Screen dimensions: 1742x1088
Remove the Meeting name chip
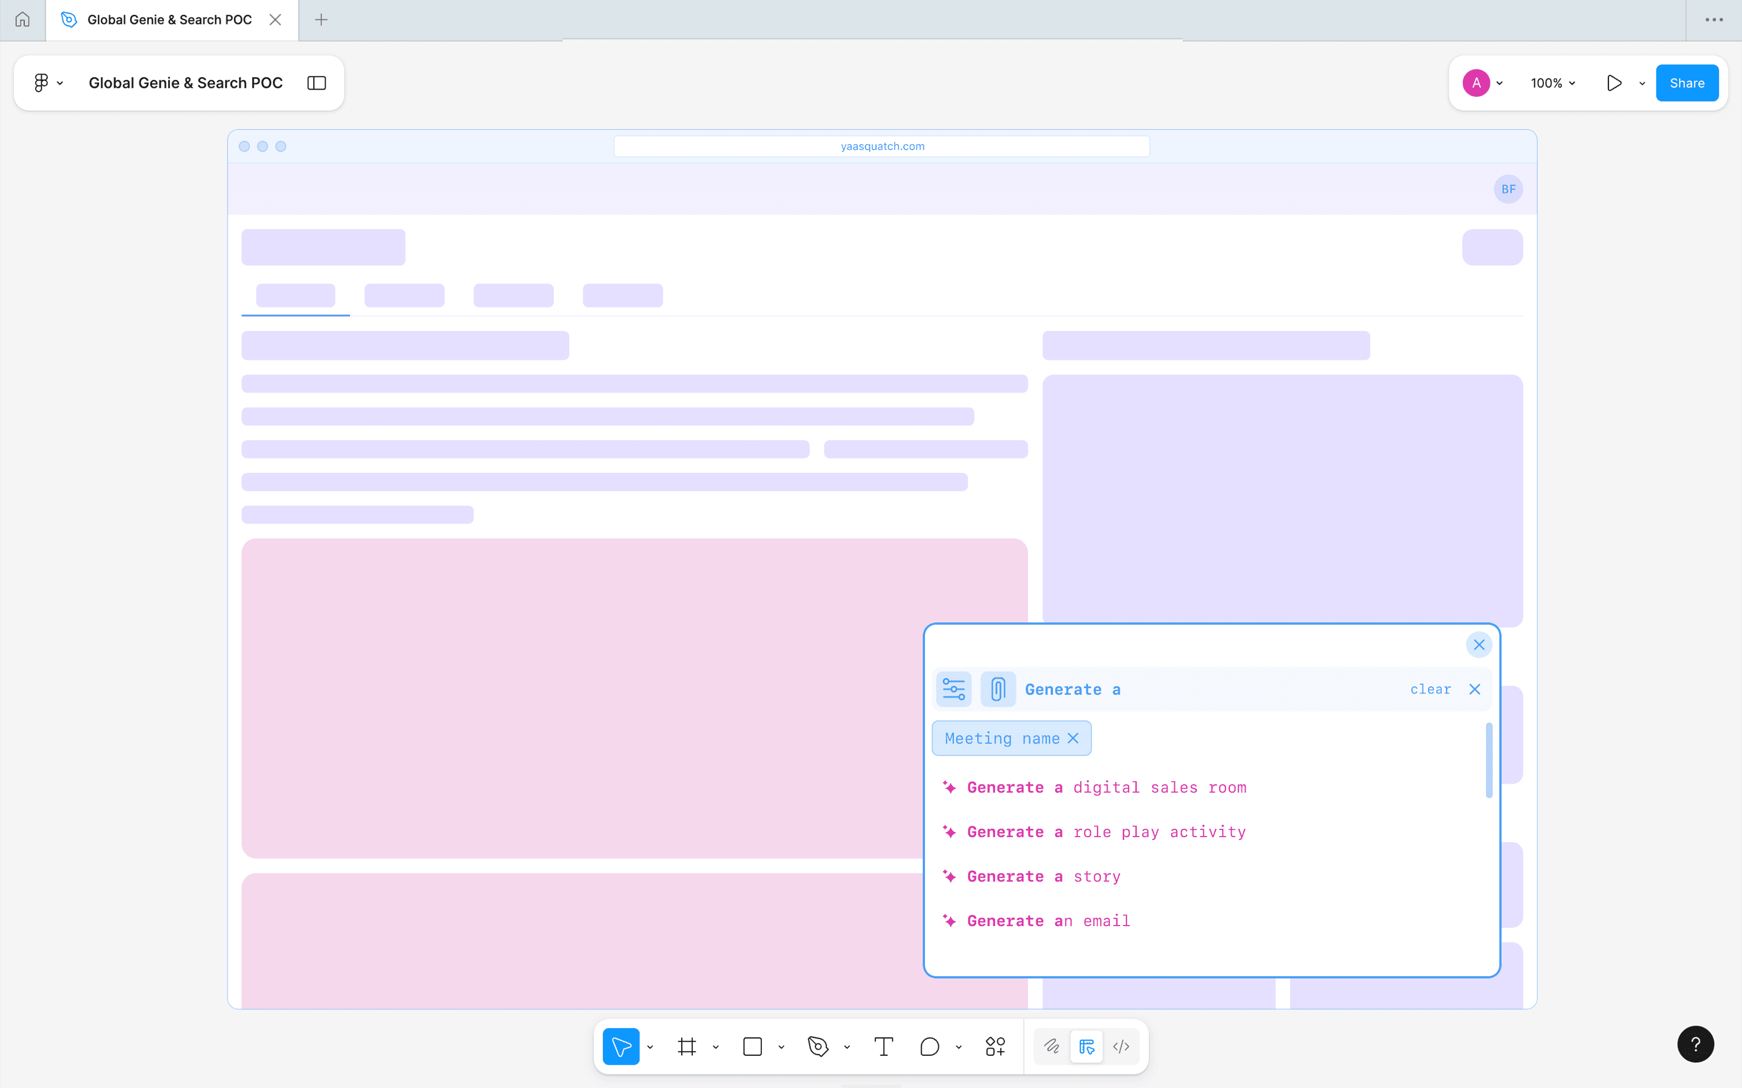[1072, 738]
